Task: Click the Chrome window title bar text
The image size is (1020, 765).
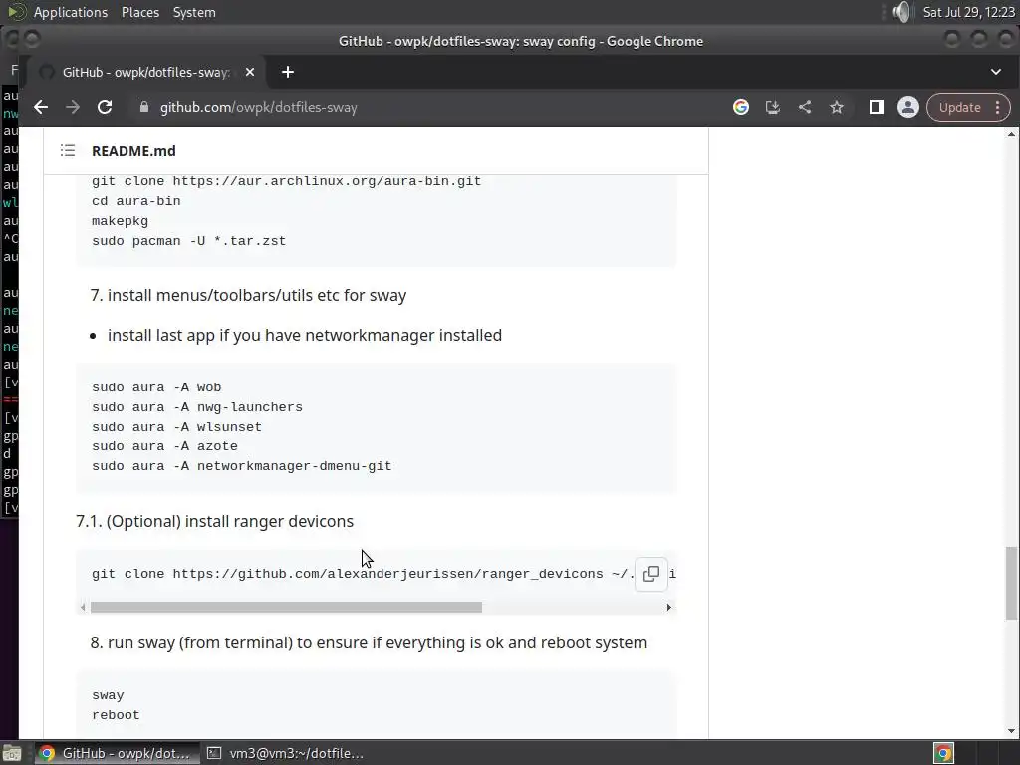Action: [x=521, y=41]
